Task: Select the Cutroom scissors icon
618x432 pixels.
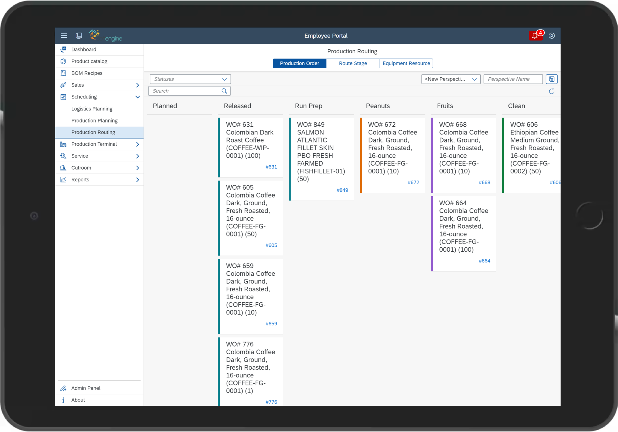Action: tap(63, 168)
